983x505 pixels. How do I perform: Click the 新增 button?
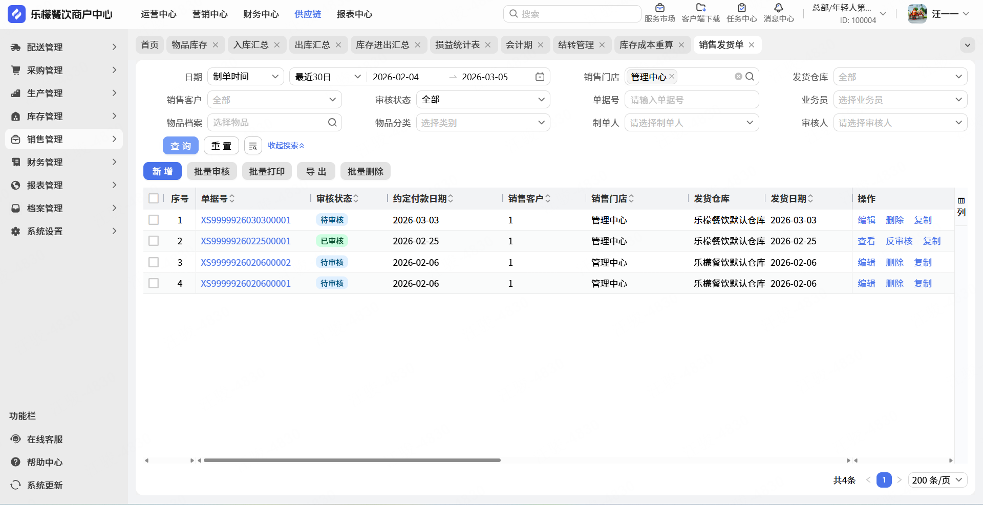[162, 172]
